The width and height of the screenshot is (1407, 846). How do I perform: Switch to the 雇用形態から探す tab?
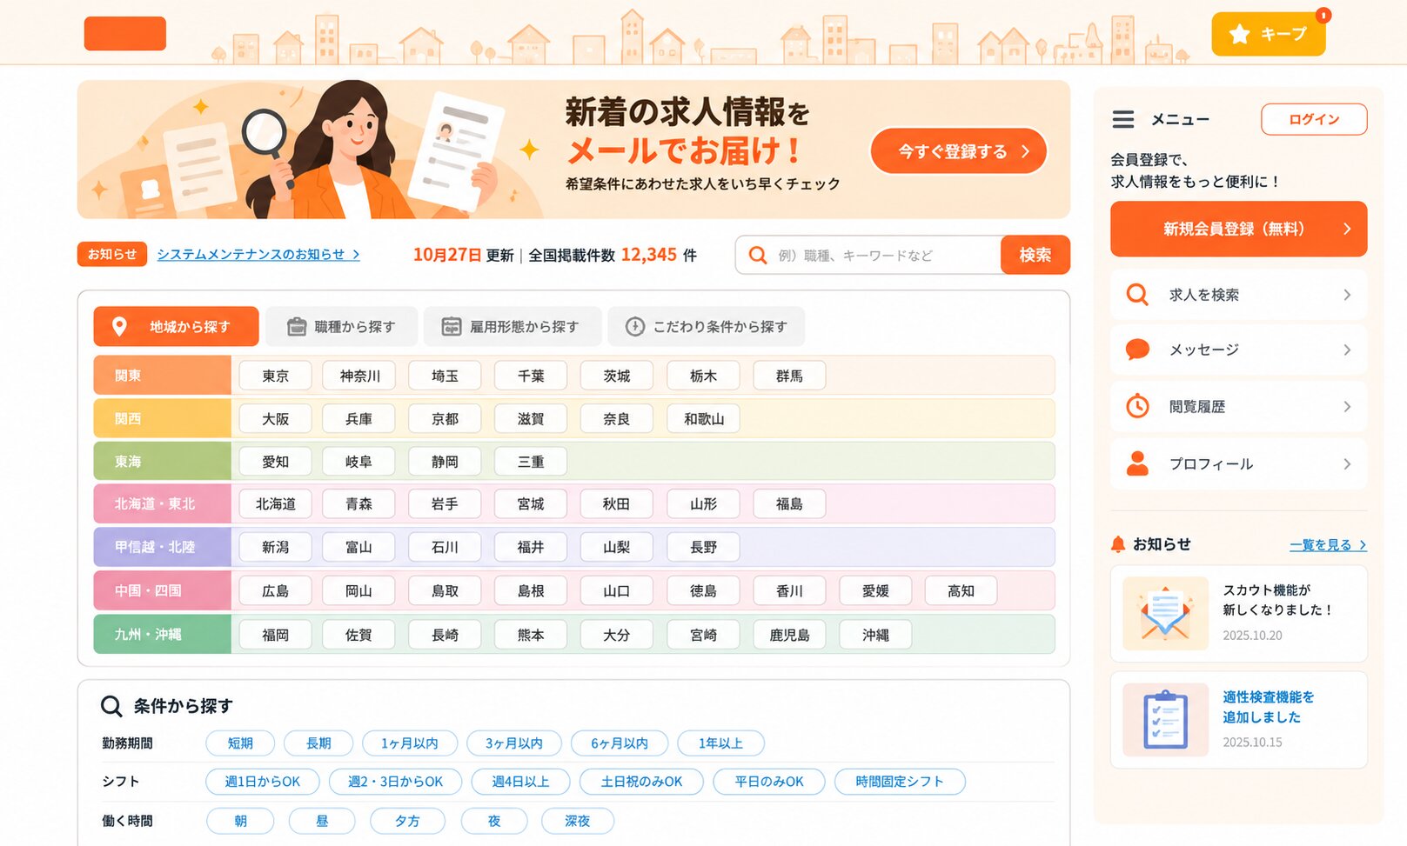pyautogui.click(x=513, y=326)
